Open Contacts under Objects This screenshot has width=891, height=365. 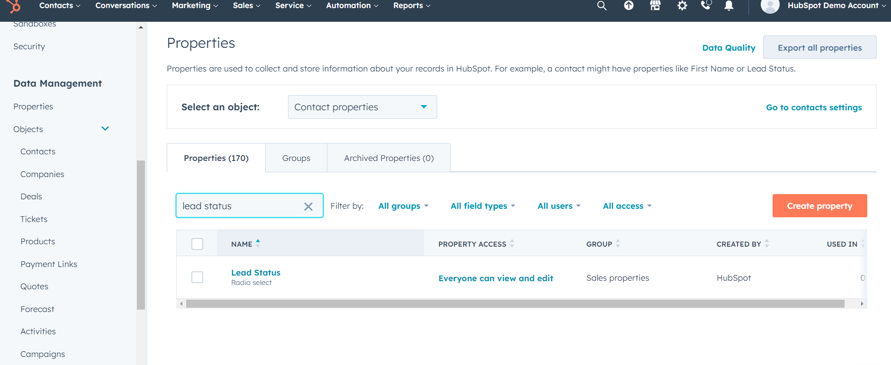click(38, 151)
